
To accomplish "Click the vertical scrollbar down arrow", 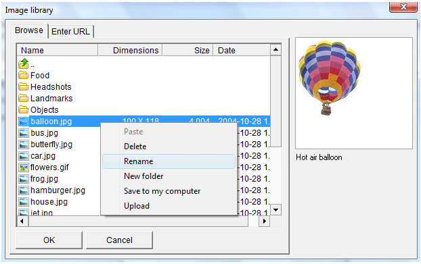I will [275, 209].
